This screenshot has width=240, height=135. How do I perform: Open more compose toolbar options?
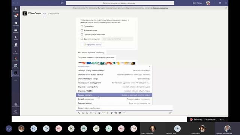[x=124, y=113]
